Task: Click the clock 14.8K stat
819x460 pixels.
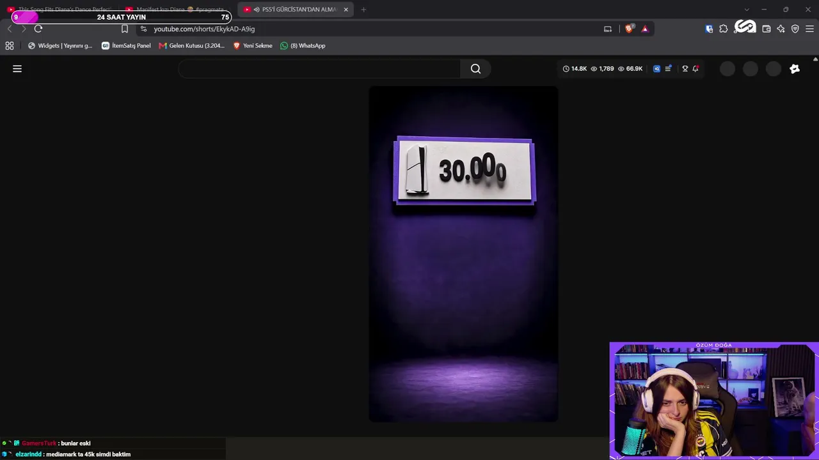Action: tap(575, 69)
